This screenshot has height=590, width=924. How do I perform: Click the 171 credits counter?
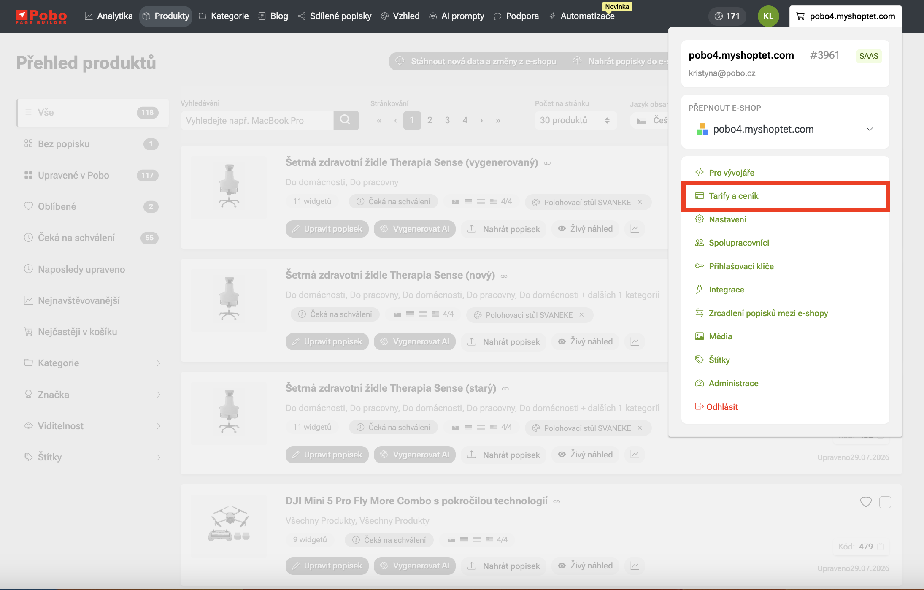[727, 16]
